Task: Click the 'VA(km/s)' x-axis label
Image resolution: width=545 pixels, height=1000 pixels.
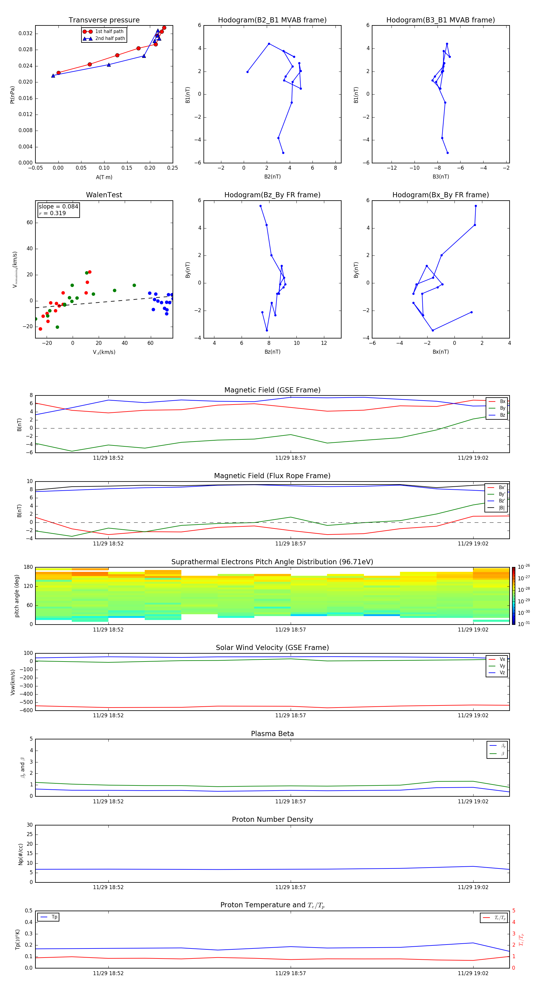Action: (104, 352)
